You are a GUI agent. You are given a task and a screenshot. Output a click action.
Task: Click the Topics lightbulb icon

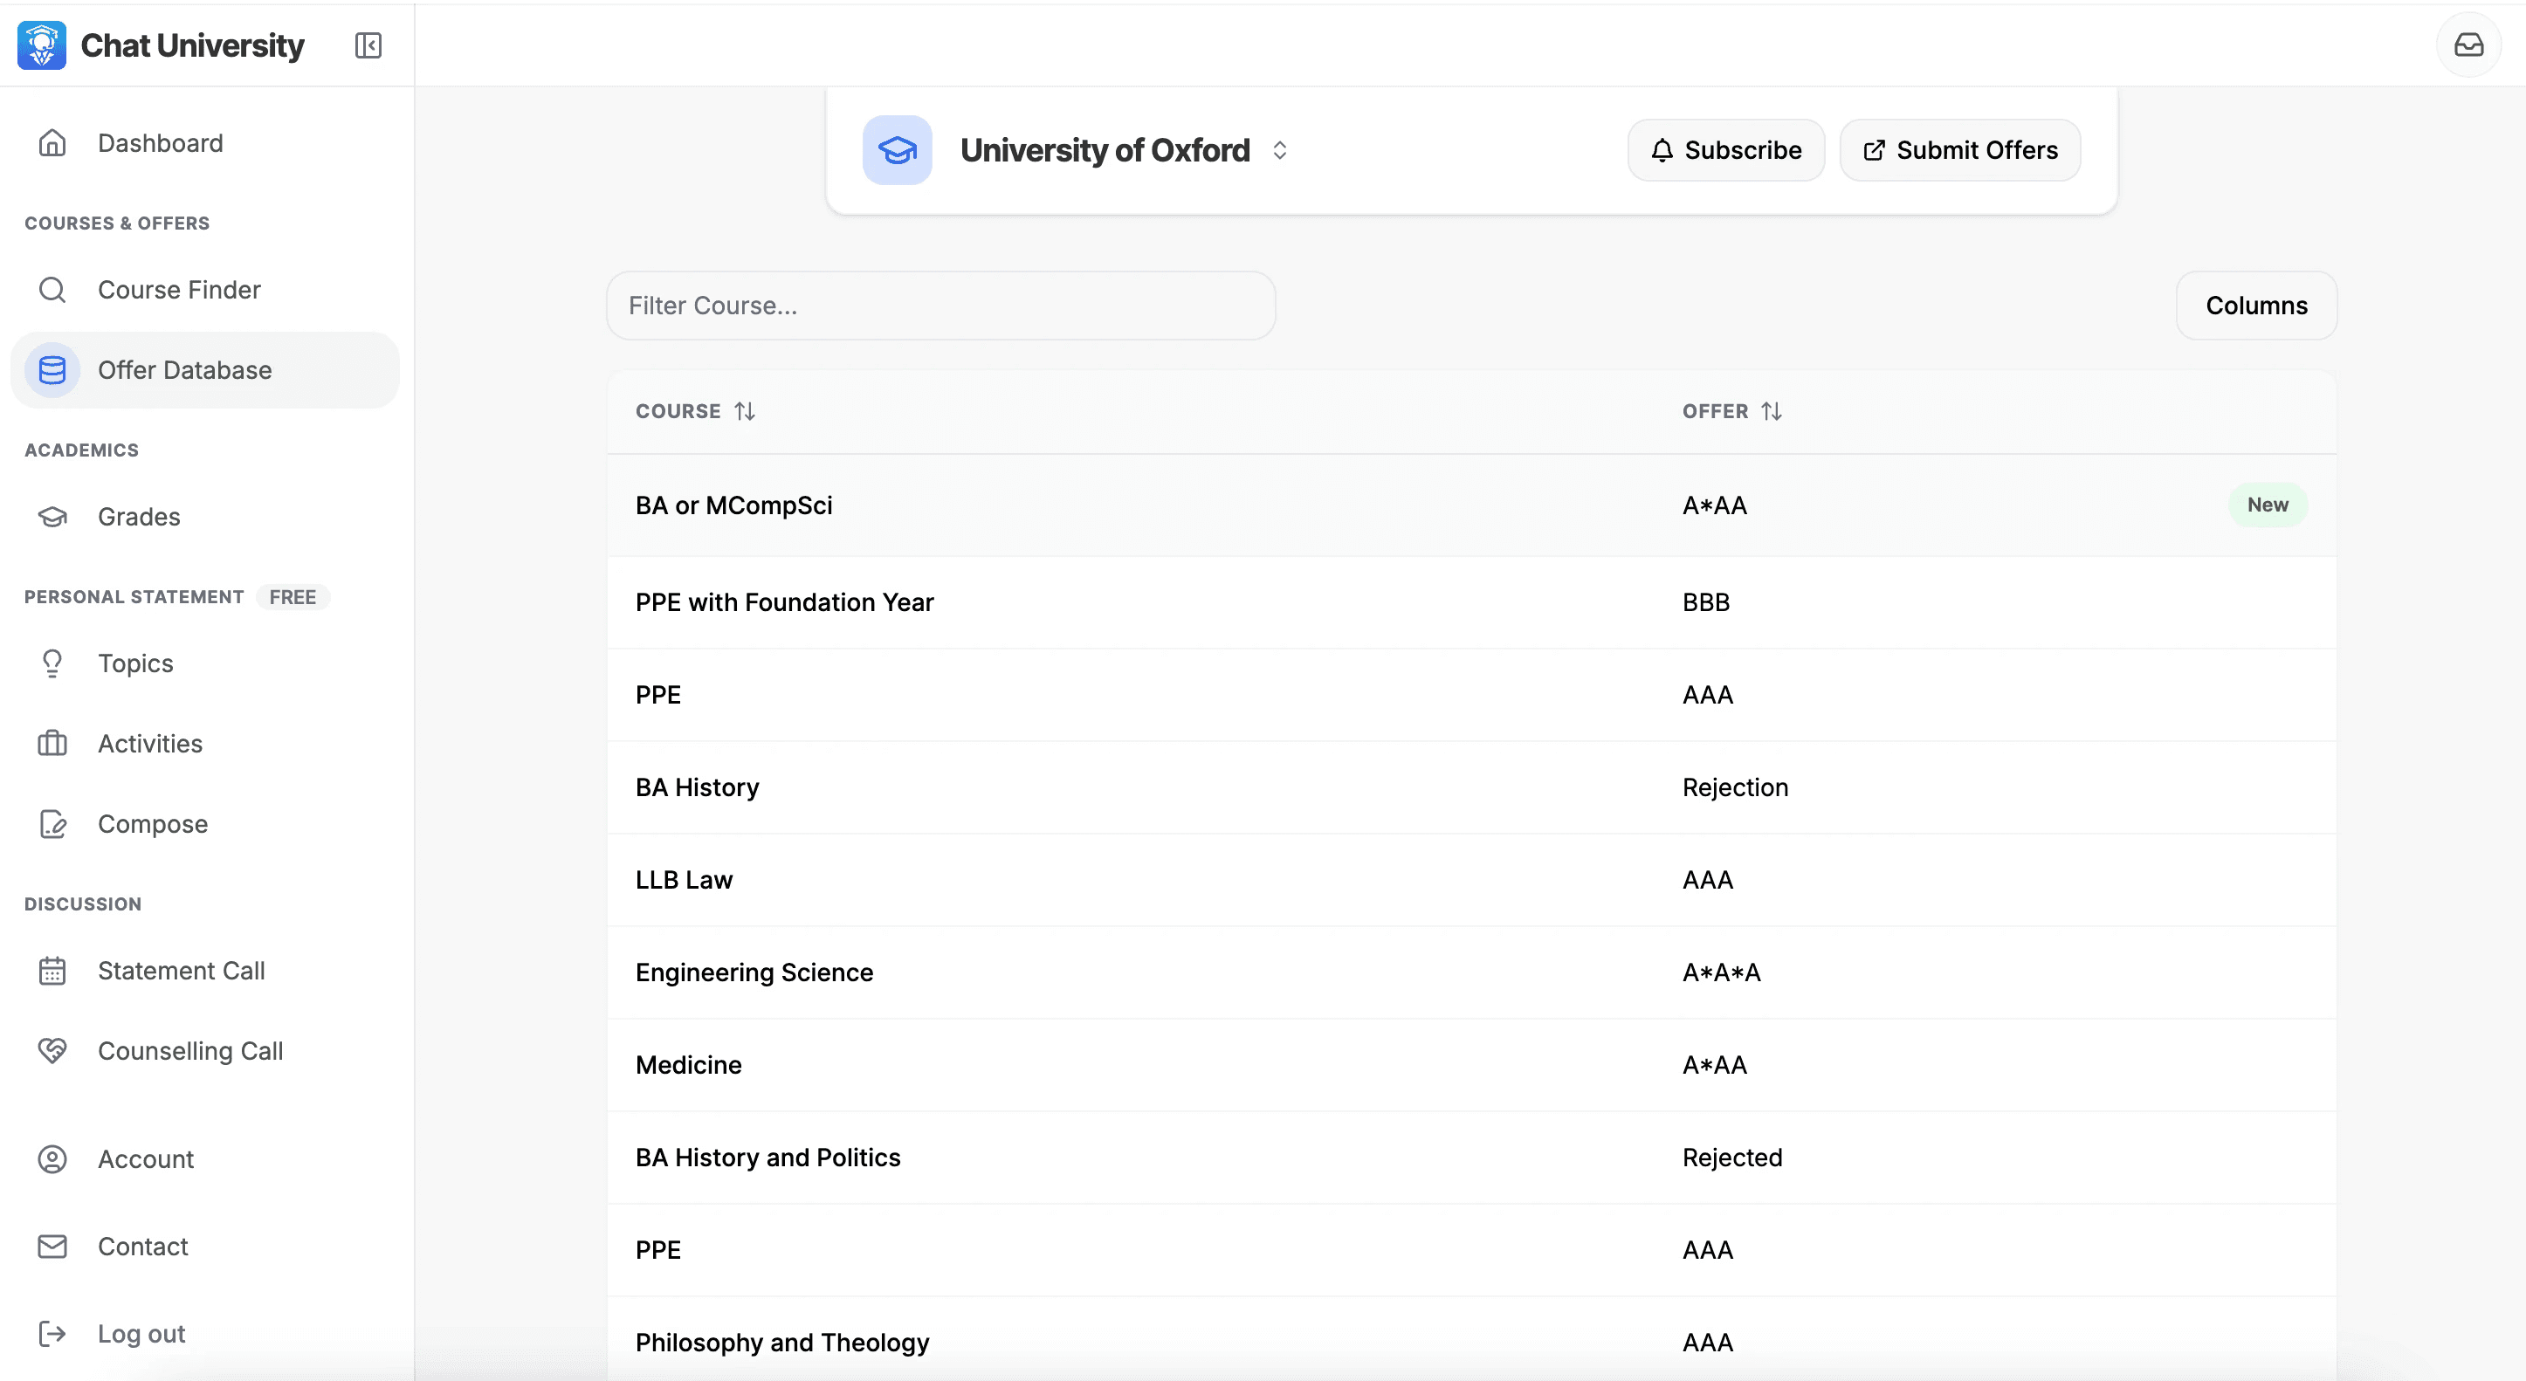point(52,663)
